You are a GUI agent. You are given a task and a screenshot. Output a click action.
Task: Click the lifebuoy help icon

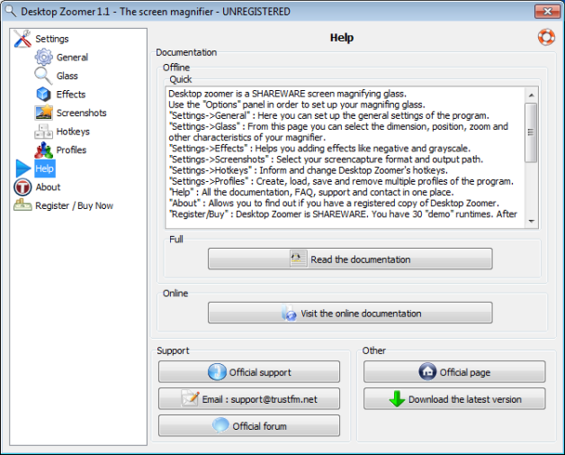click(x=546, y=37)
